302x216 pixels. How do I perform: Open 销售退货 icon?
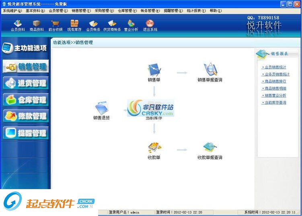101,110
